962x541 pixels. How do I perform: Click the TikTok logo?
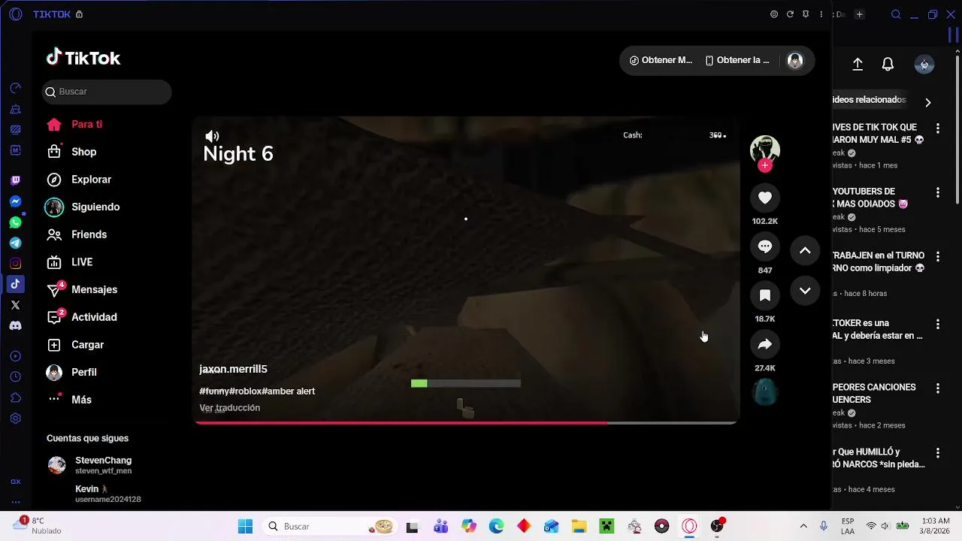coord(83,58)
